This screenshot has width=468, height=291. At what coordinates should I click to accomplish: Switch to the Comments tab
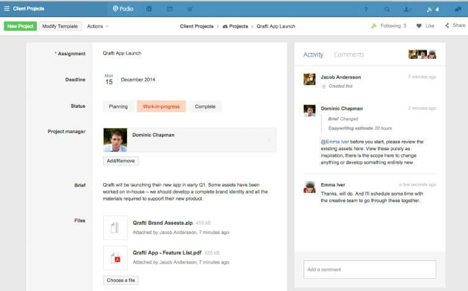click(349, 55)
